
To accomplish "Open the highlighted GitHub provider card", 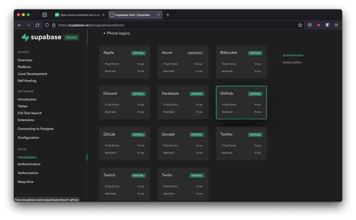I will [242, 103].
